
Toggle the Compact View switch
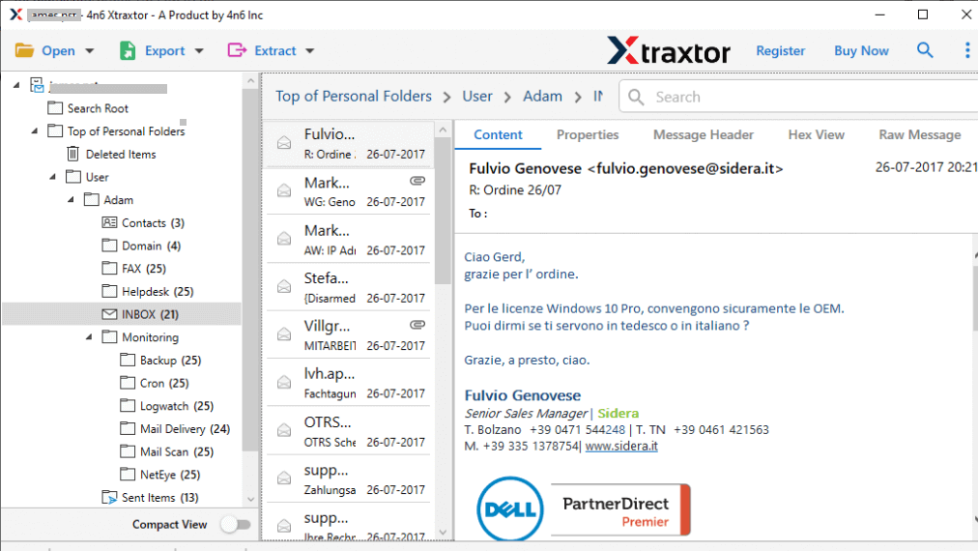(235, 525)
